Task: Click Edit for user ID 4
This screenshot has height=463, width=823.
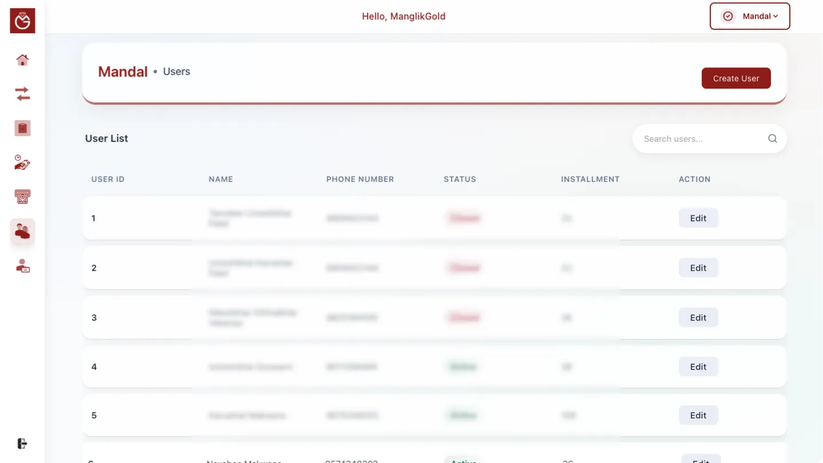Action: (698, 367)
